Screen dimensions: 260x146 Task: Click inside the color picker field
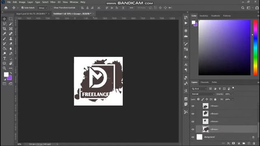pyautogui.click(x=225, y=48)
